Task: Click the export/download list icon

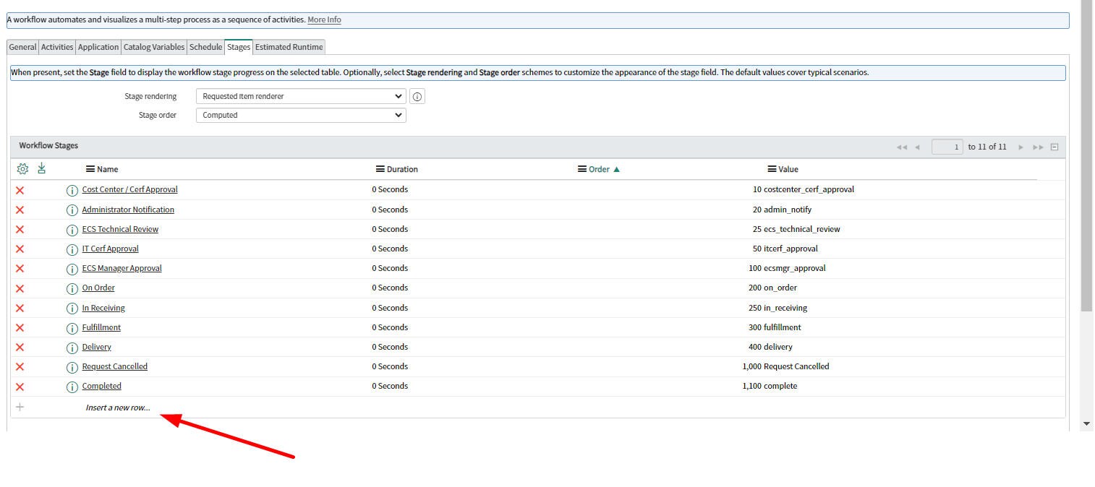Action: point(41,168)
